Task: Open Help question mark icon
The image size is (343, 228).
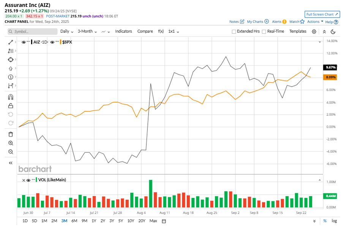Action: click(336, 22)
